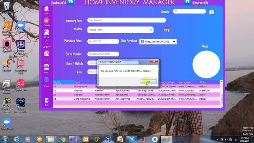Click the New record icon in sidebar
Screen dimensions: 254x143
[x=46, y=9]
